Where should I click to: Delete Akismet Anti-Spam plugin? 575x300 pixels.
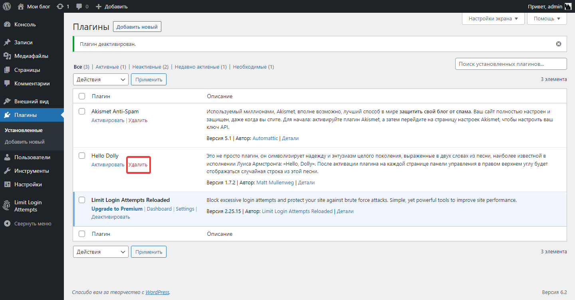pos(138,120)
